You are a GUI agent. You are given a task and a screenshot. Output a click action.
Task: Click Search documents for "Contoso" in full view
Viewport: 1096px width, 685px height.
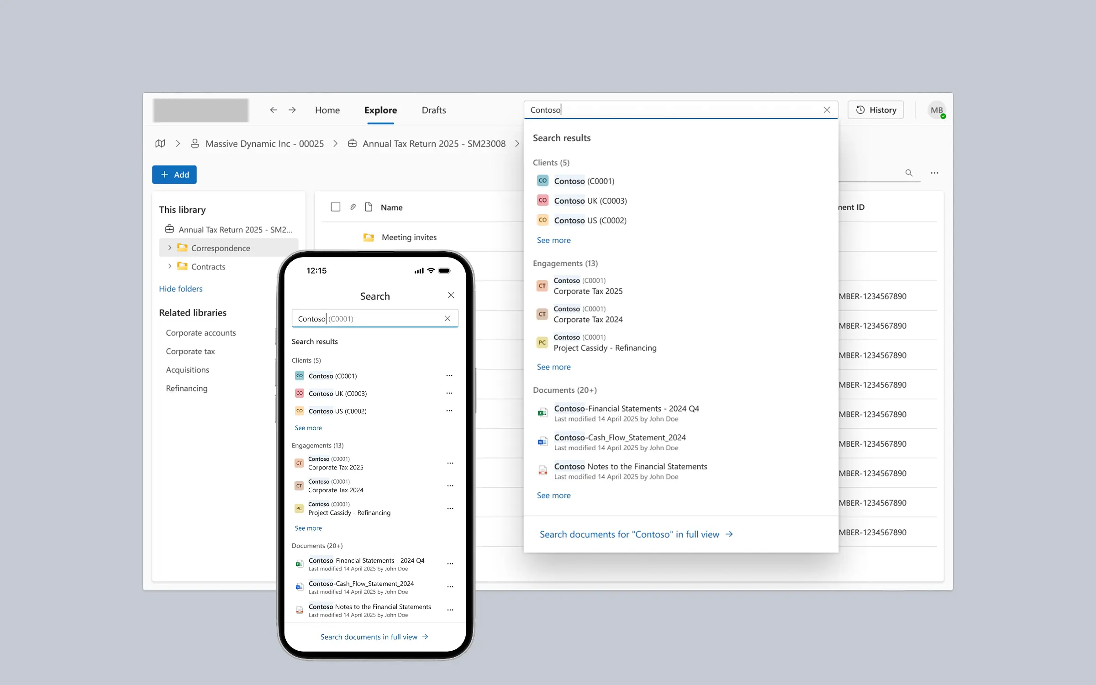pos(636,534)
